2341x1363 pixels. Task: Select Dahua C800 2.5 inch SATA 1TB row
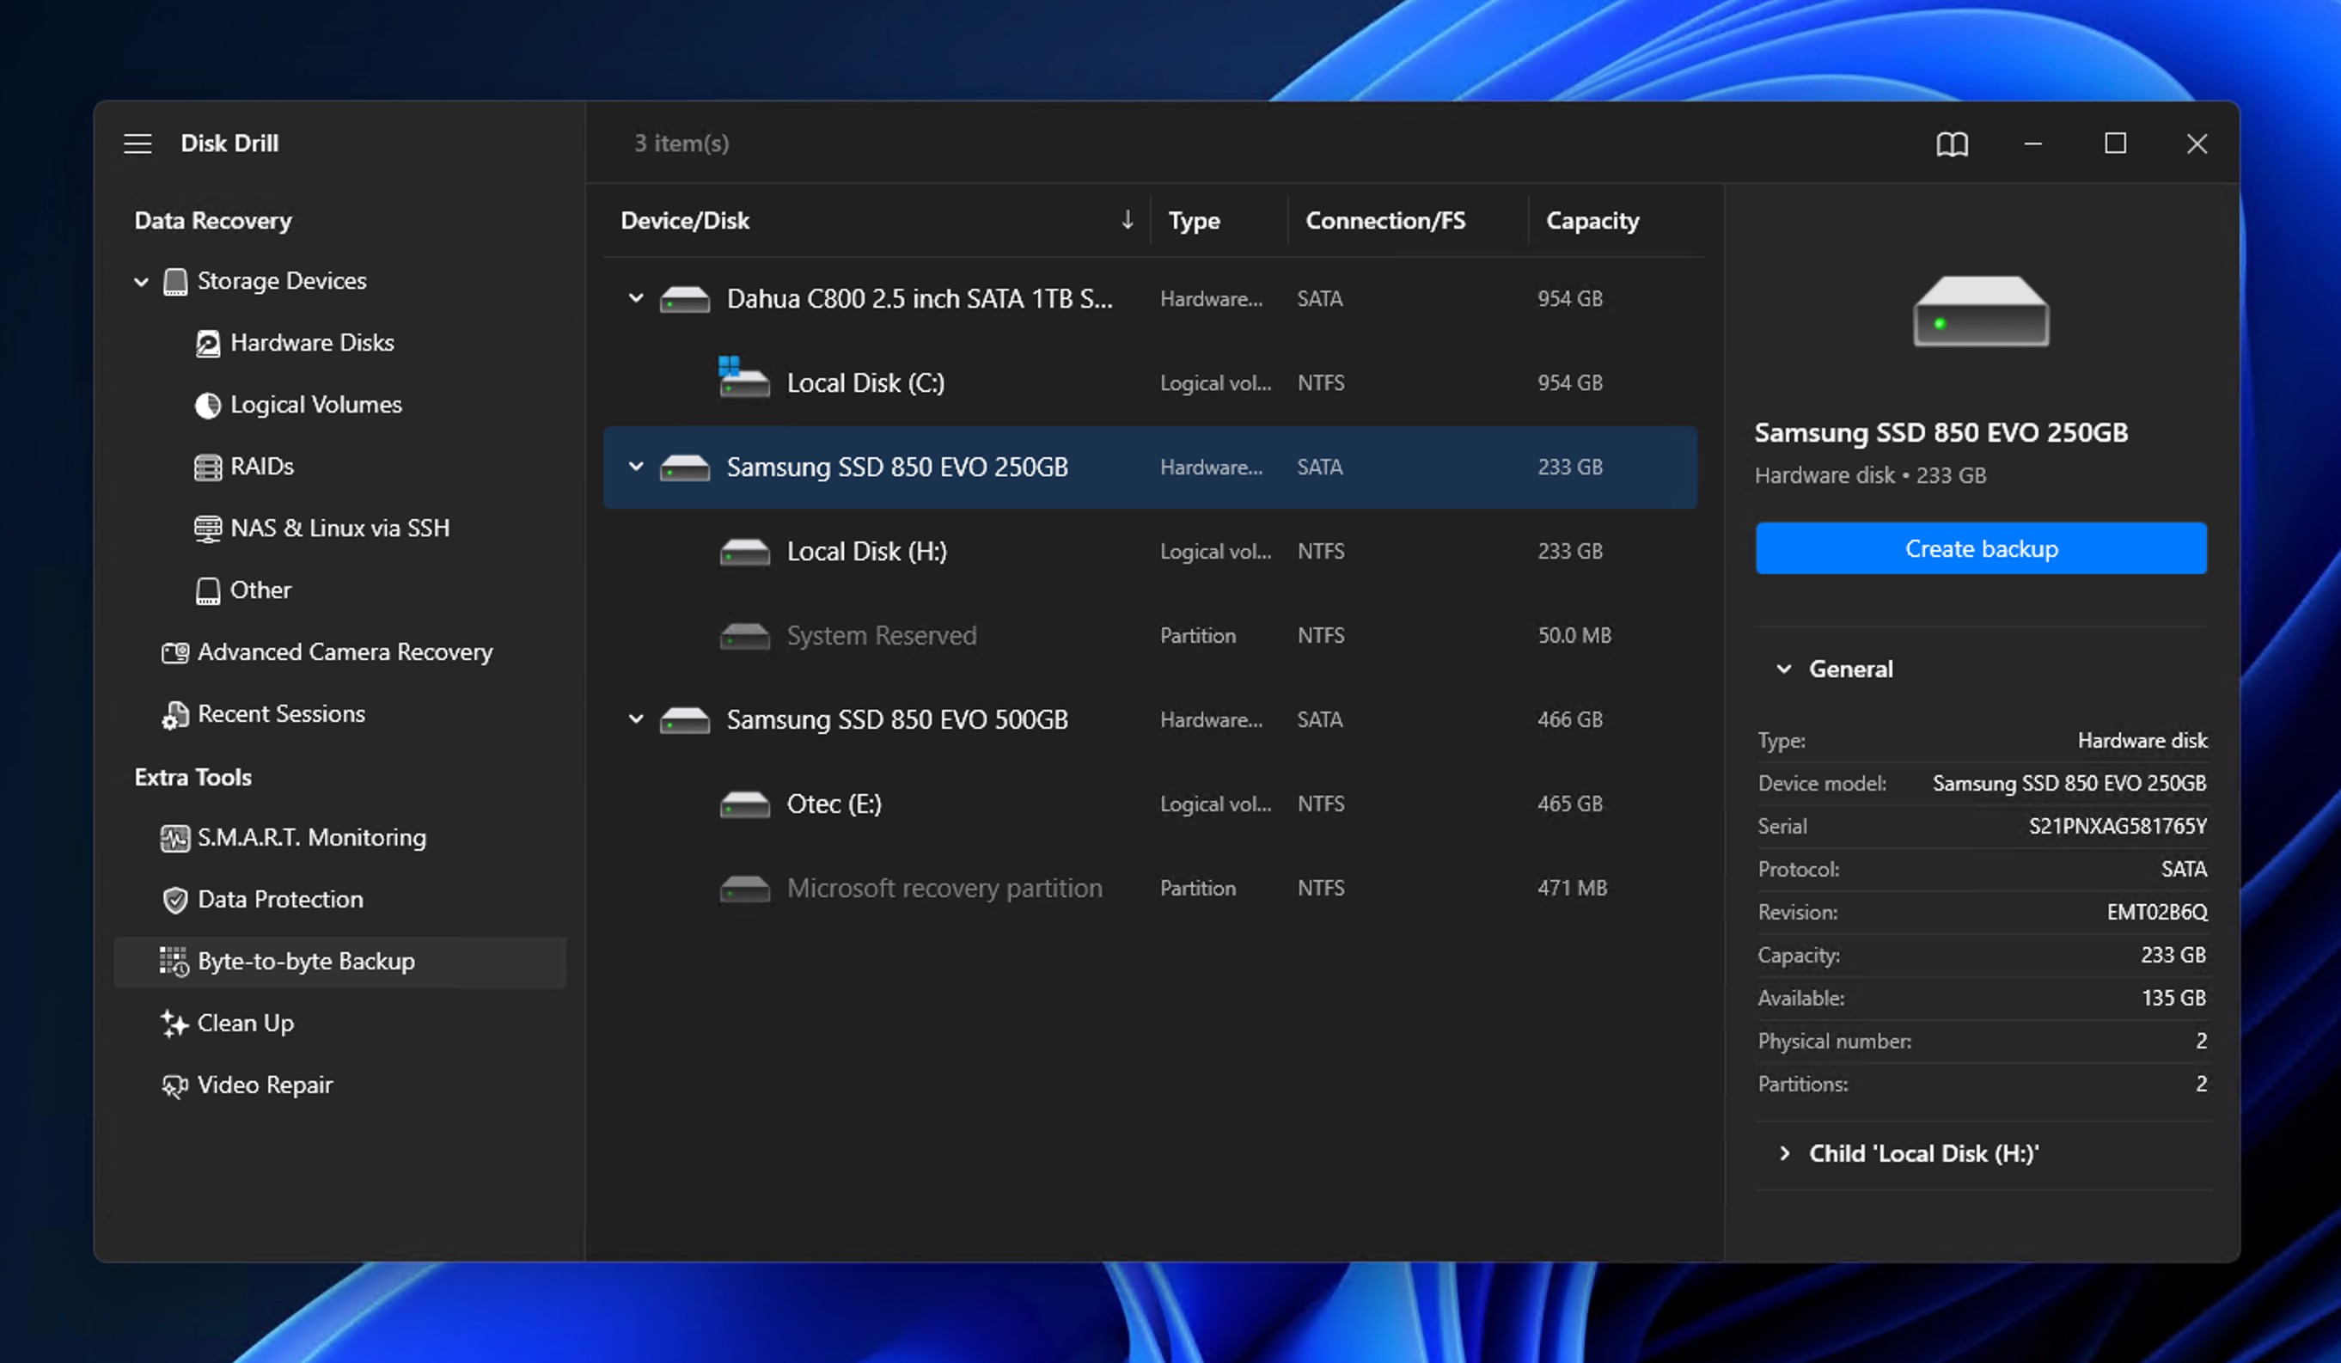(1150, 299)
